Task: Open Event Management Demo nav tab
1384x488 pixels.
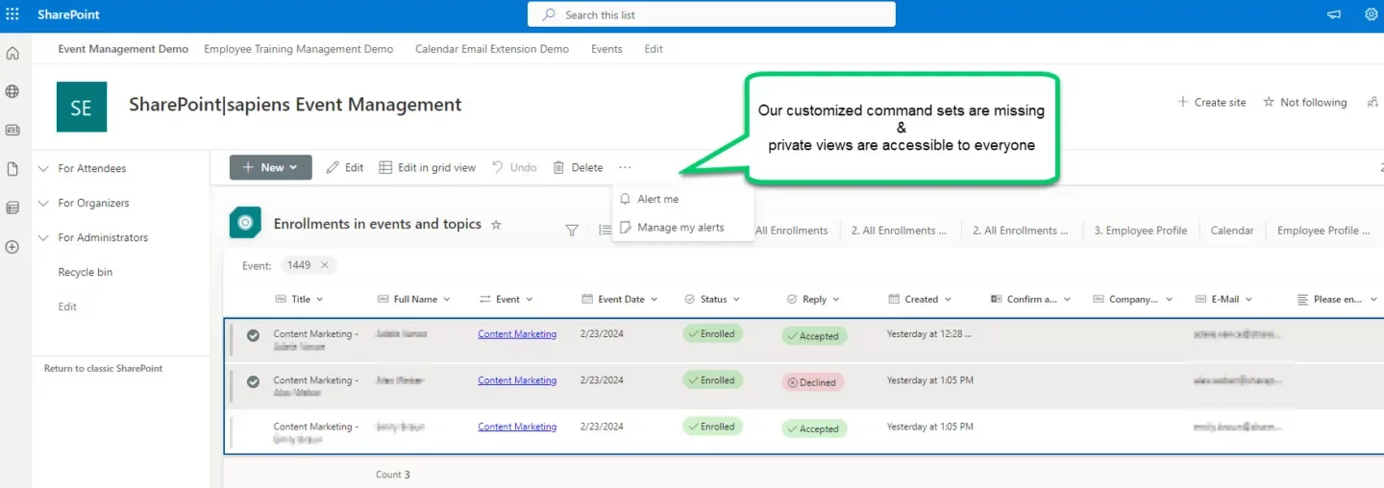Action: (123, 49)
